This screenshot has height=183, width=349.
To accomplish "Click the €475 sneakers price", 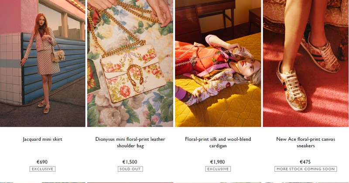I will (x=305, y=162).
